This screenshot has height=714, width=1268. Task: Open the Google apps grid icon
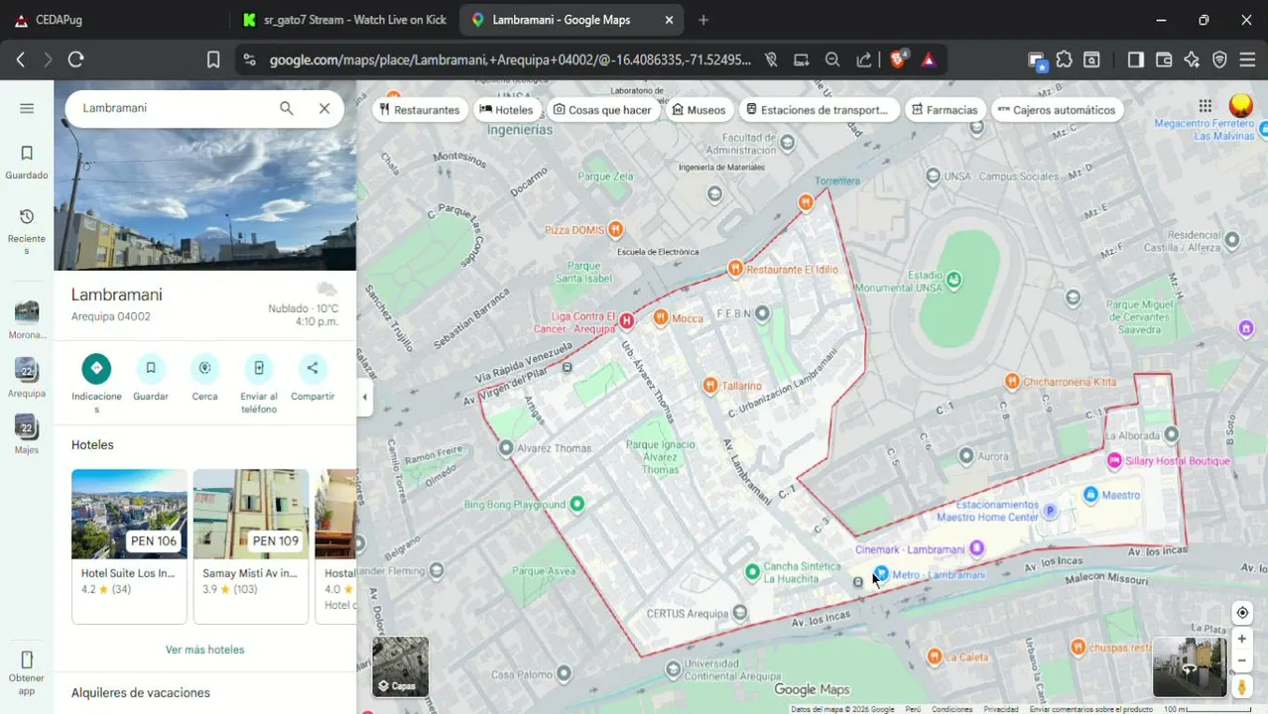[1205, 106]
